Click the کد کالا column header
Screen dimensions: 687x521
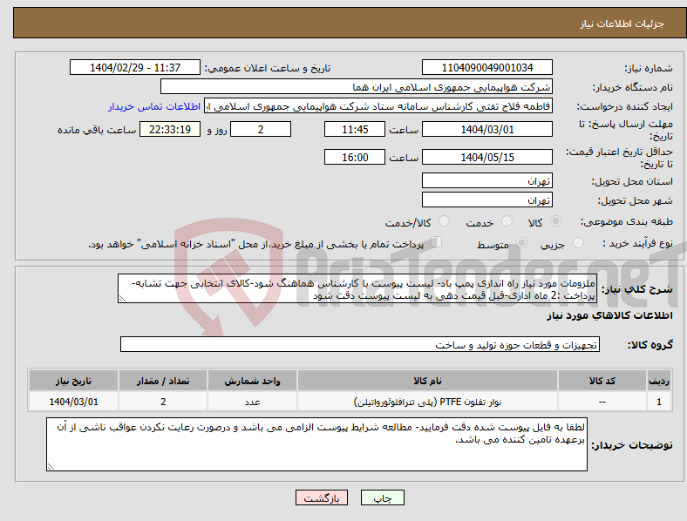click(x=602, y=381)
